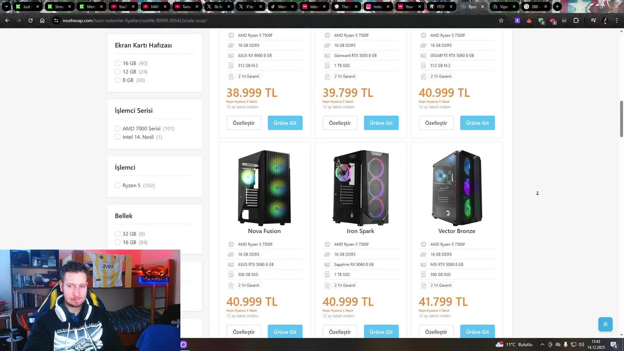Click Ürüne Git for Nova Fusion

pyautogui.click(x=285, y=331)
